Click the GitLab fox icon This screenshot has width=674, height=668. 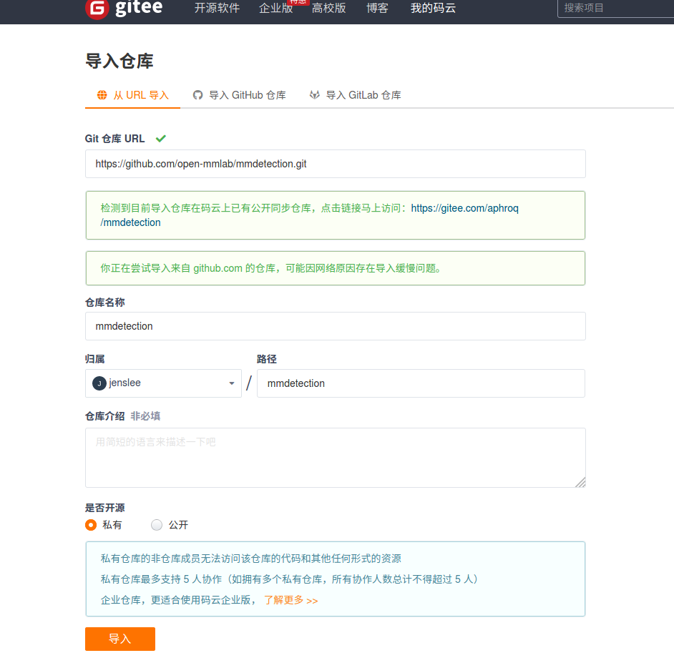[315, 95]
